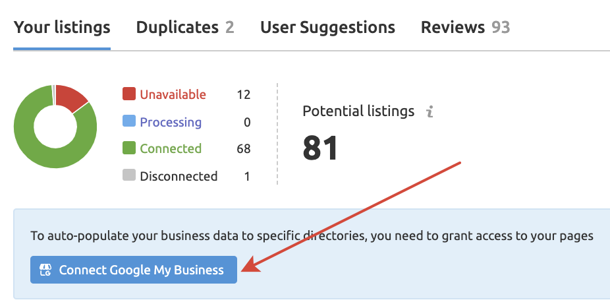Screen dimensions: 610x306
Task: Click the gray Disconnected legend swatch
Action: tap(129, 176)
